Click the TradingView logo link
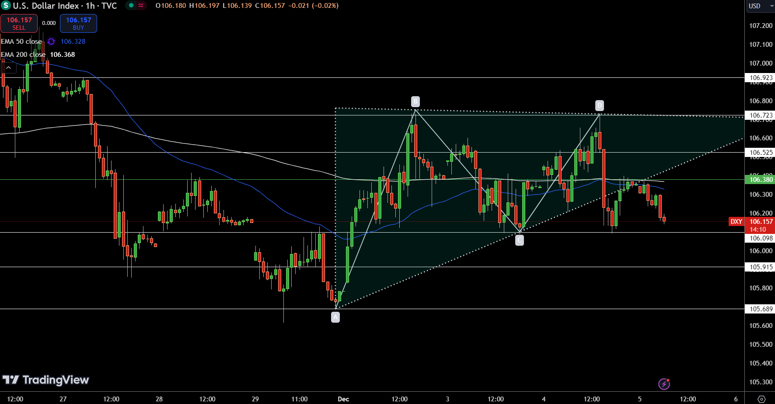Viewport: 775px width, 404px height. point(45,380)
